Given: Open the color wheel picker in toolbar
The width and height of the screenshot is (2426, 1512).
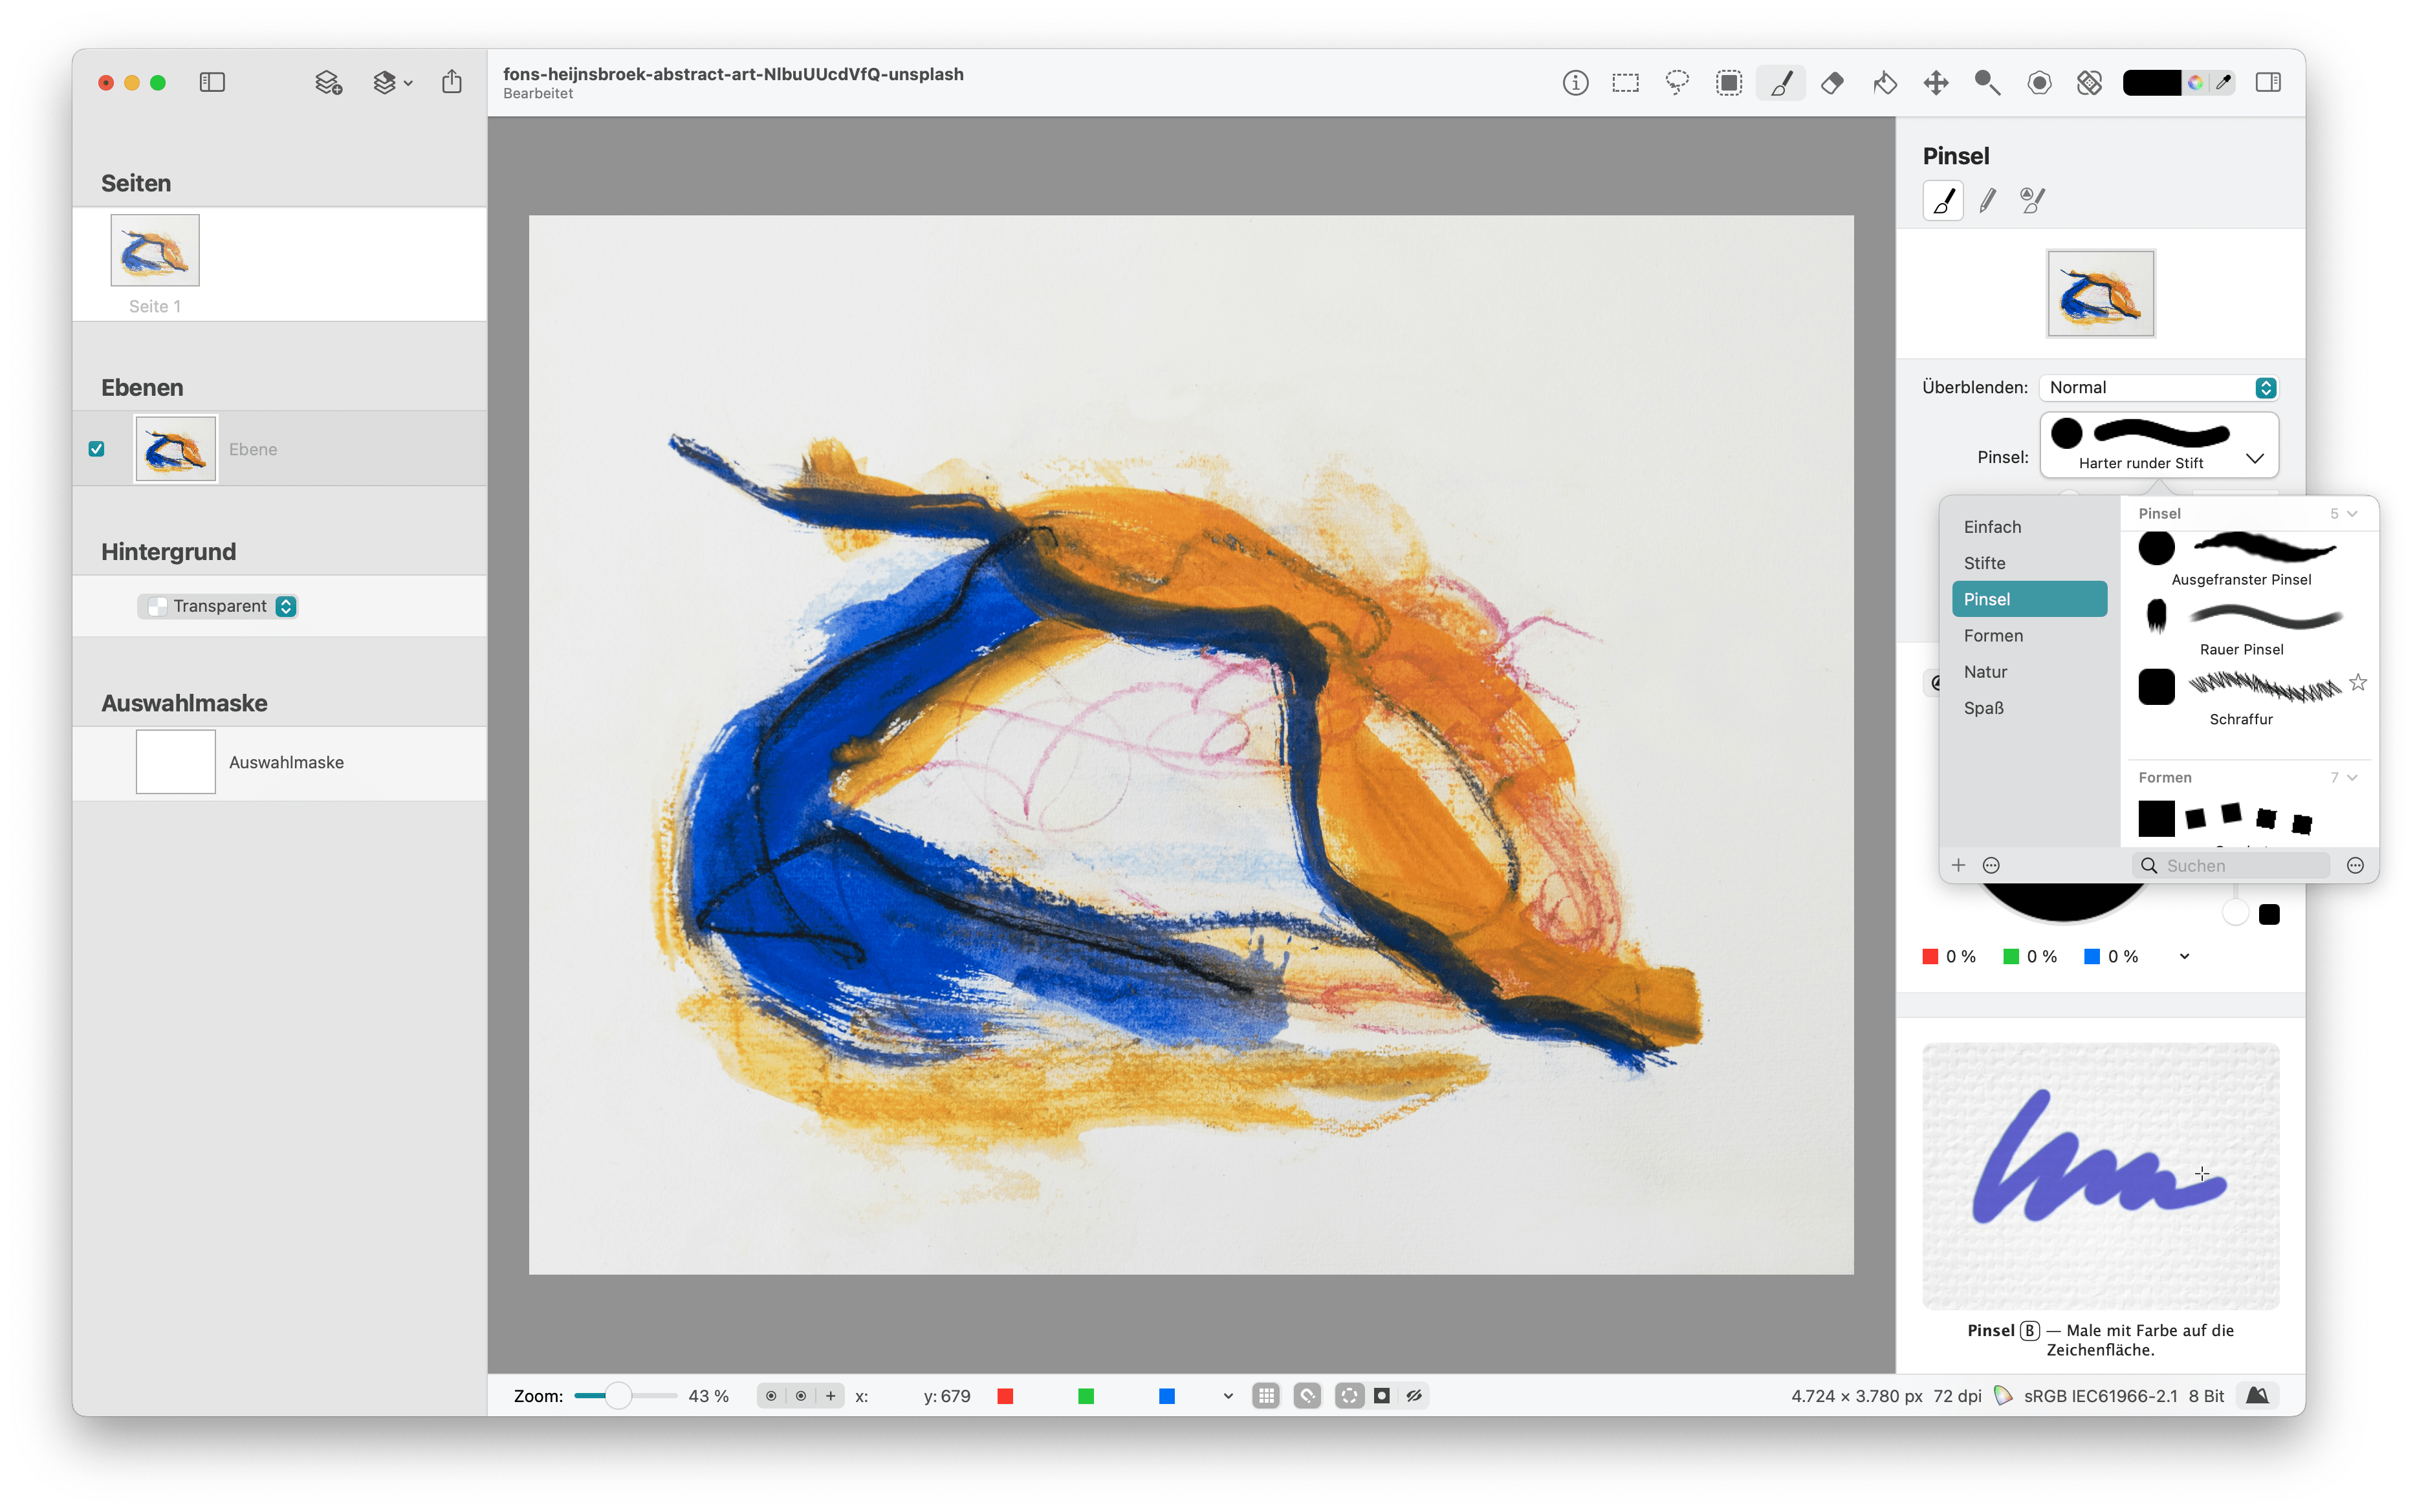Looking at the screenshot, I should (x=2195, y=83).
